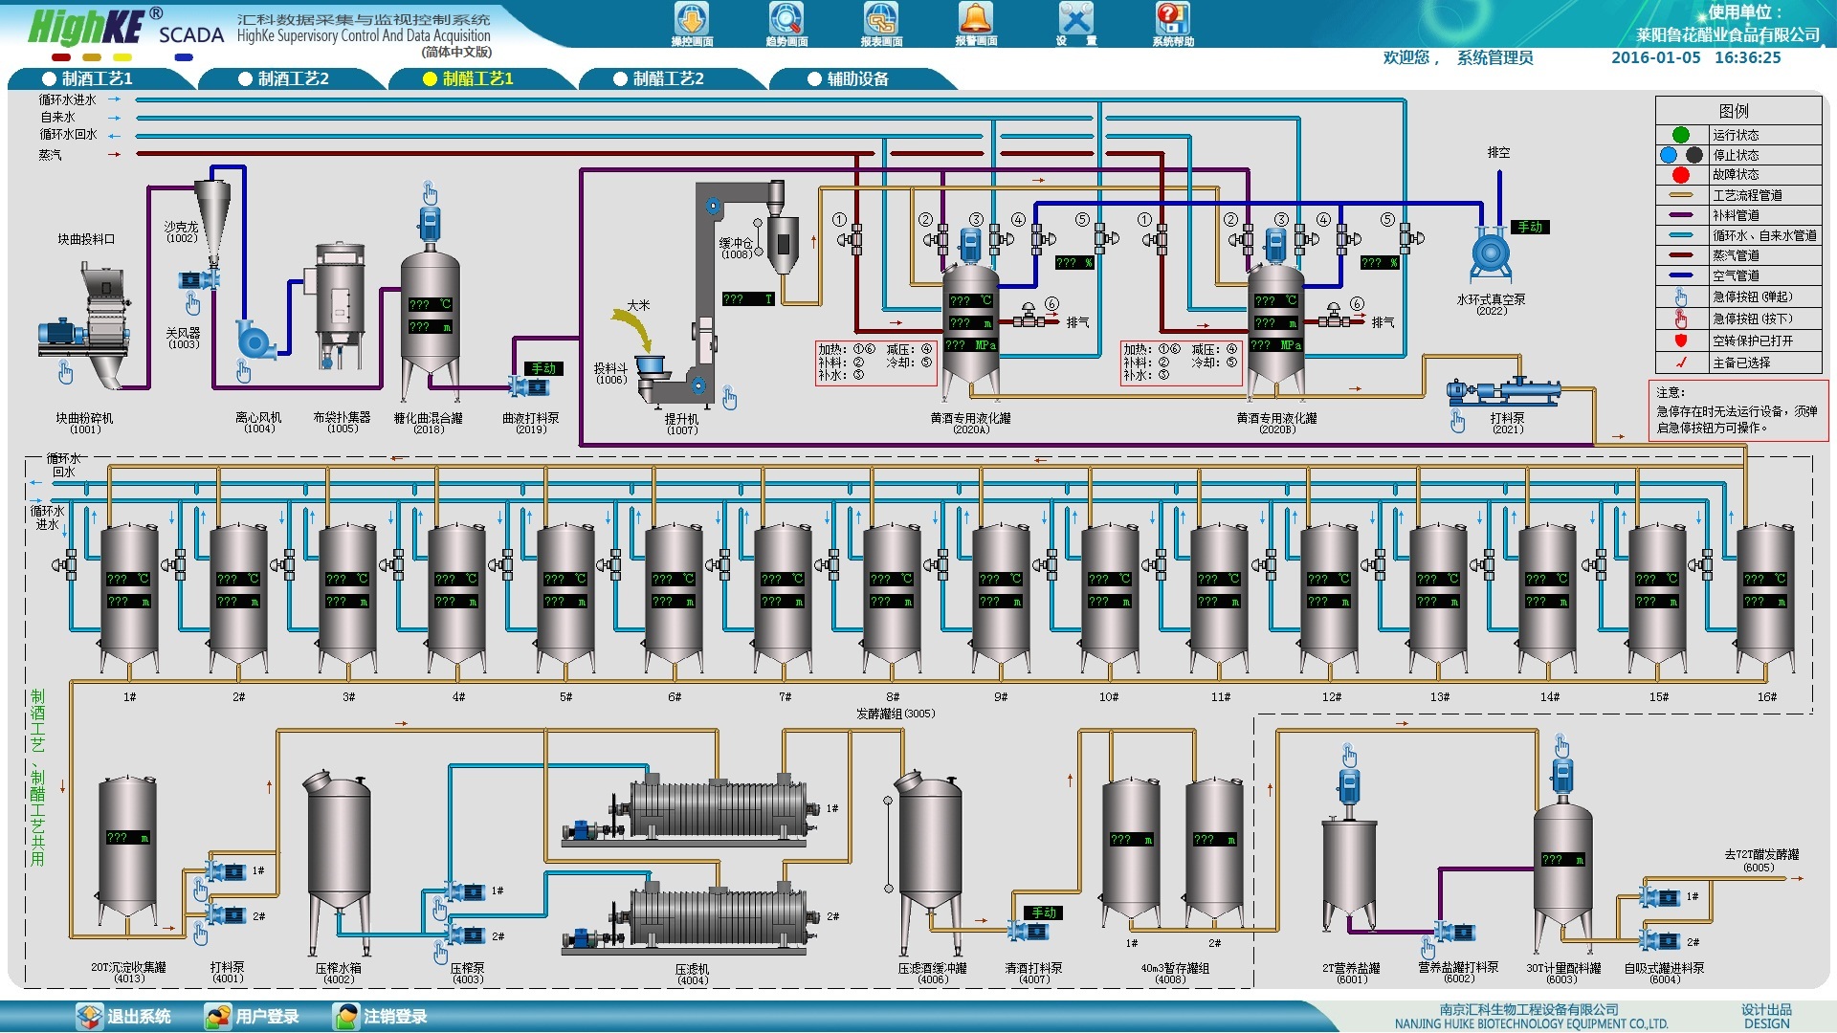Screen dimensions: 1837x1033
Task: Select 压榨泵 pump 2#
Action: tap(465, 934)
